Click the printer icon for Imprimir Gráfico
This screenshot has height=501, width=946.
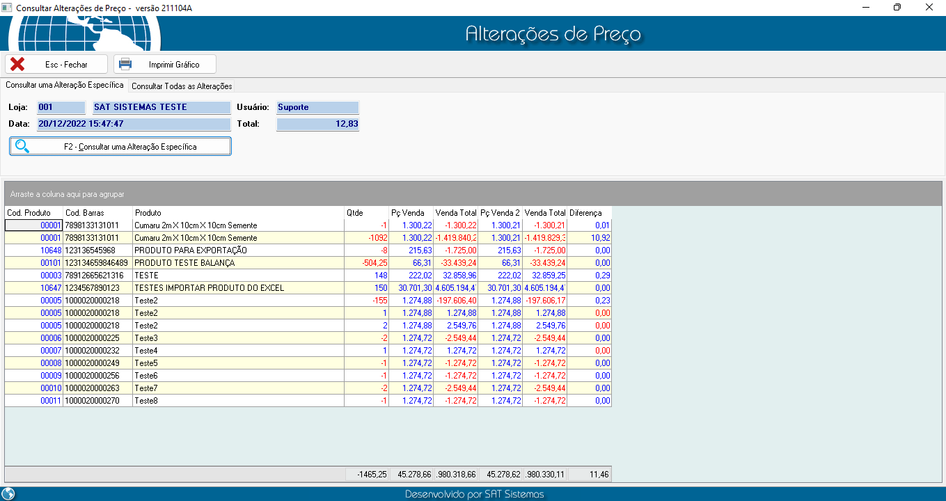125,65
